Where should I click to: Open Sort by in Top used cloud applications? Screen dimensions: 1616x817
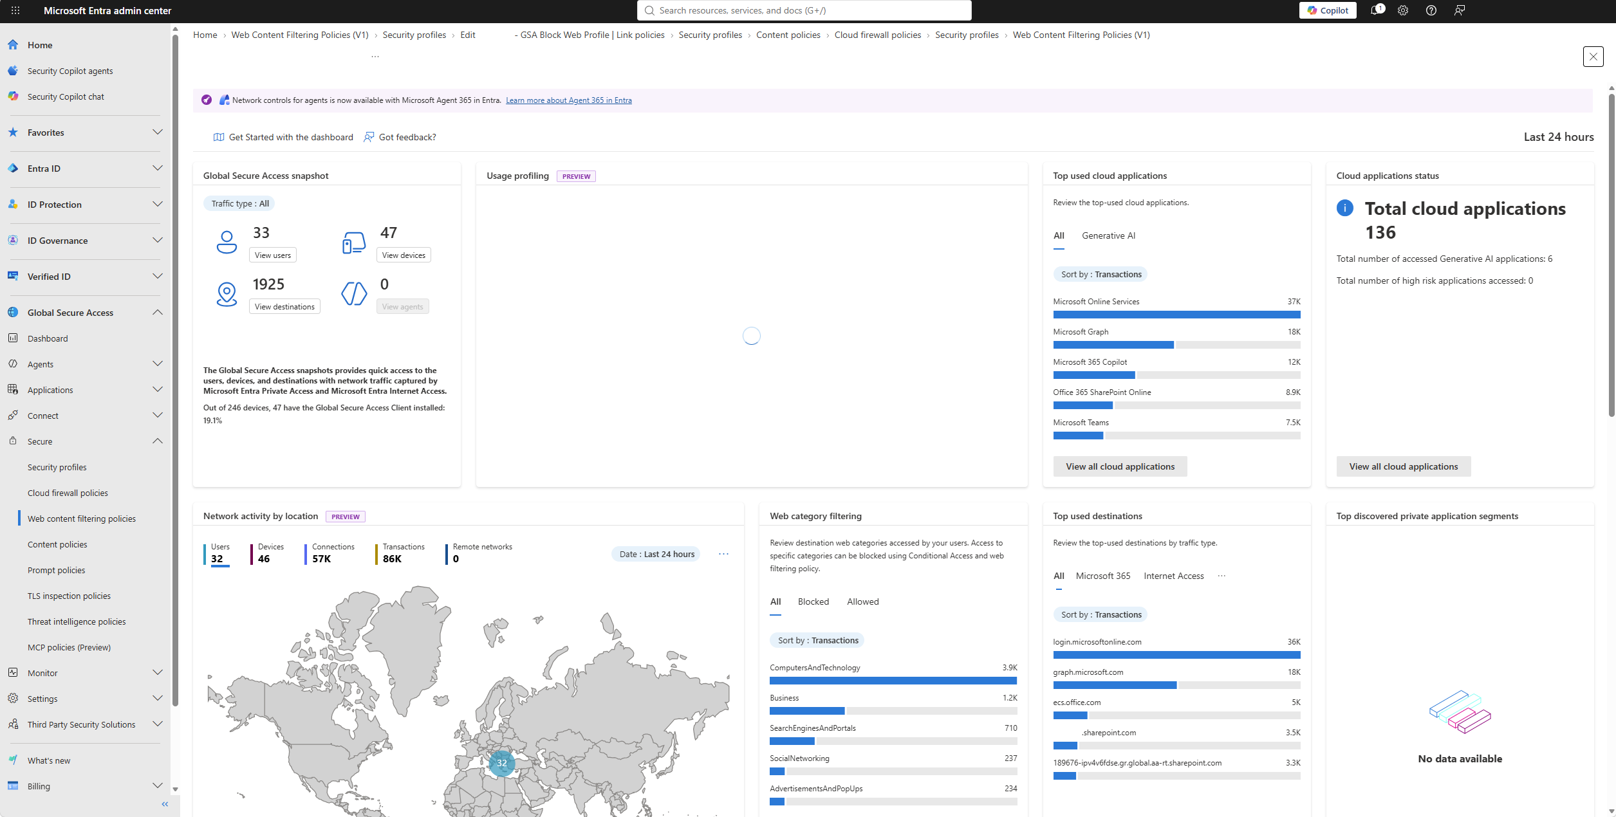[x=1101, y=274]
